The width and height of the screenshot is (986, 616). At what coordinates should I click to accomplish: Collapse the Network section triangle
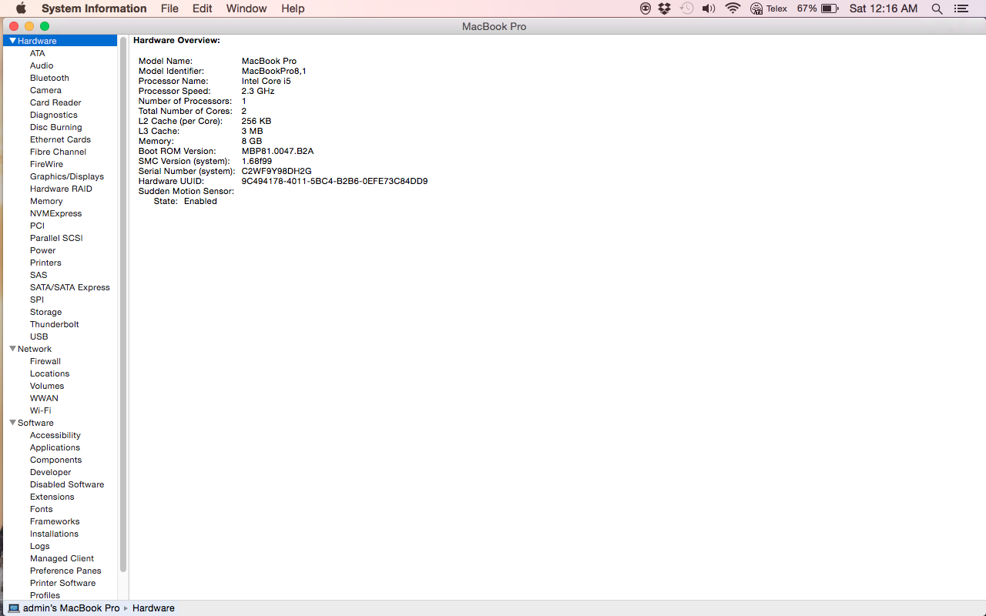(12, 349)
